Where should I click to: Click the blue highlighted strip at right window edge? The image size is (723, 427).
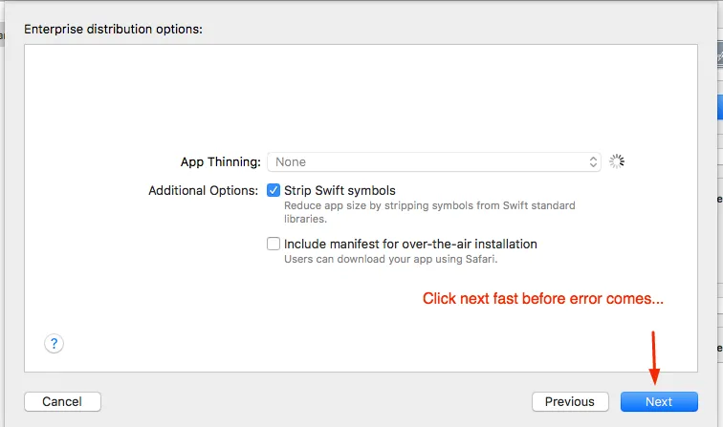point(718,106)
